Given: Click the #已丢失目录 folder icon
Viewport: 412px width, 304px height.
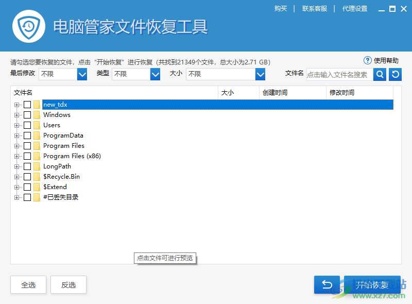Looking at the screenshot, I should pos(37,197).
